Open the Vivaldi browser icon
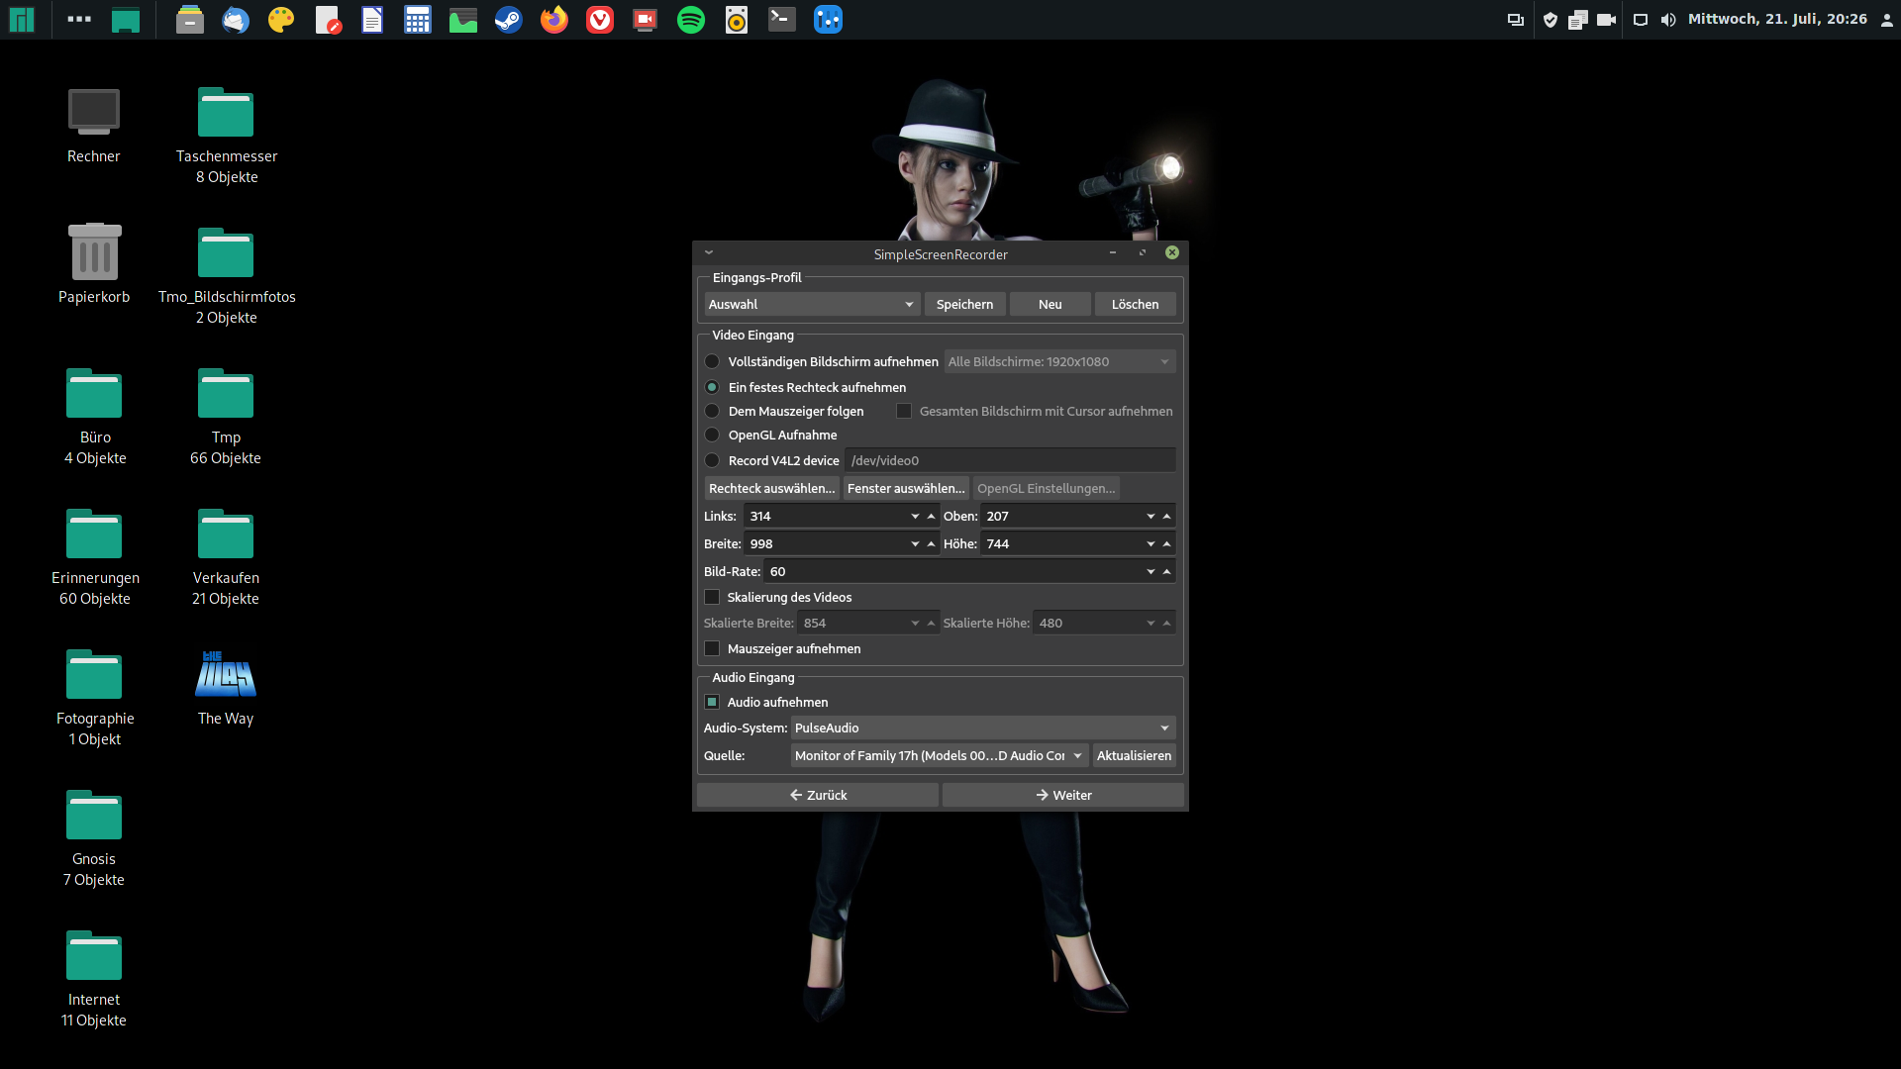 [600, 20]
